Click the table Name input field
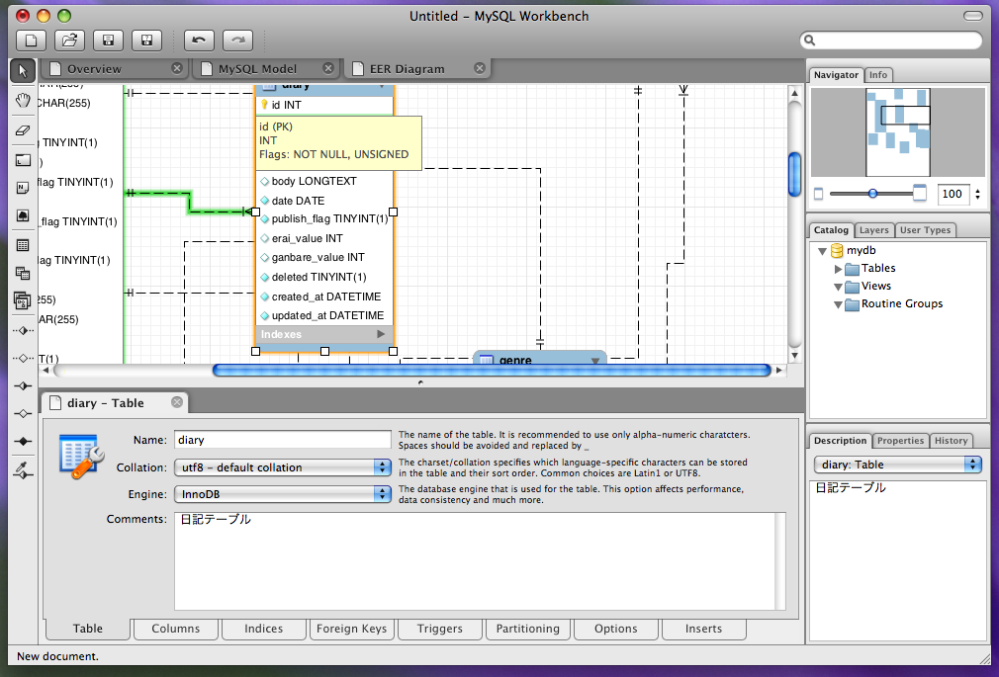Screen dimensions: 999x677 pos(283,440)
